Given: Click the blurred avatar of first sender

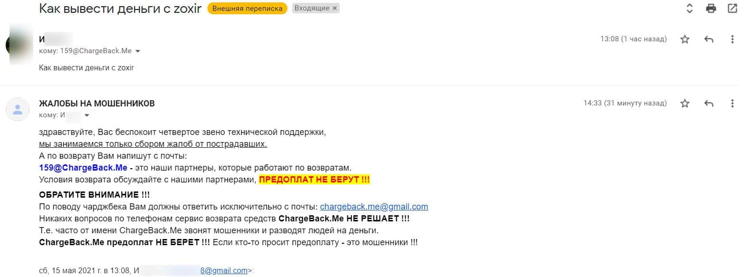Looking at the screenshot, I should pos(19,44).
